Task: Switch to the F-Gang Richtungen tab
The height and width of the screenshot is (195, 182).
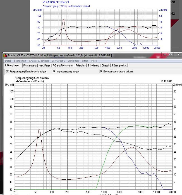Action: [x=63, y=65]
